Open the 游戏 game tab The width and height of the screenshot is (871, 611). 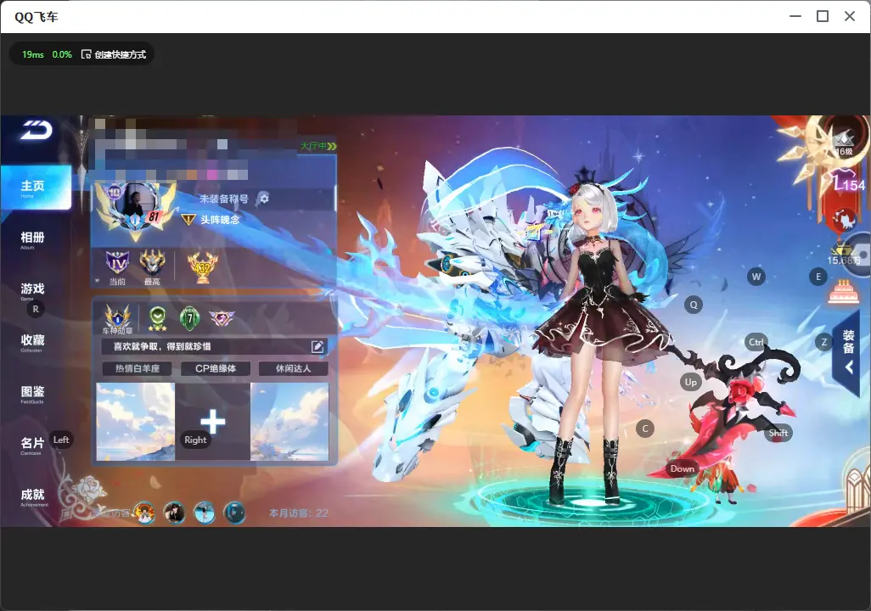(x=32, y=290)
